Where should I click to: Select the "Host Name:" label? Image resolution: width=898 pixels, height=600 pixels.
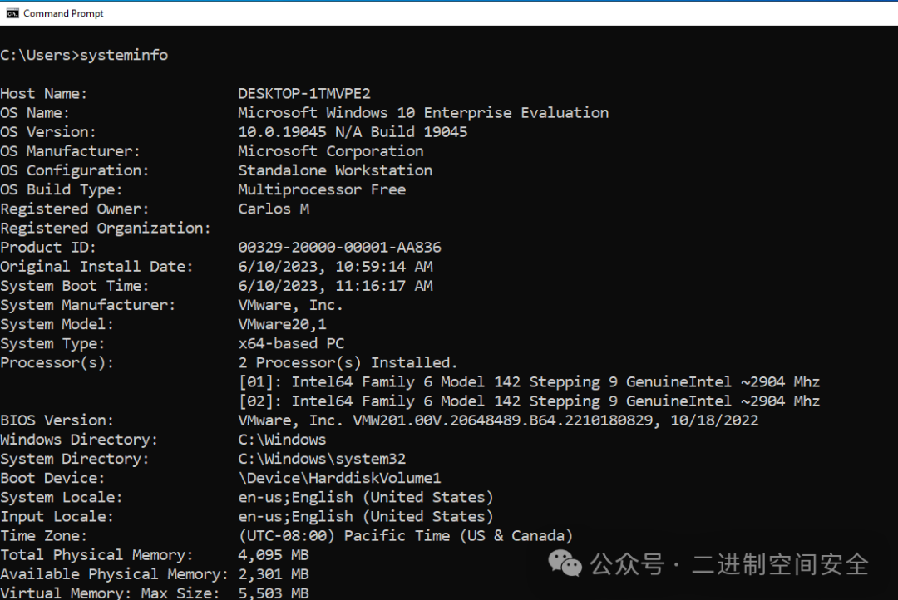point(43,93)
